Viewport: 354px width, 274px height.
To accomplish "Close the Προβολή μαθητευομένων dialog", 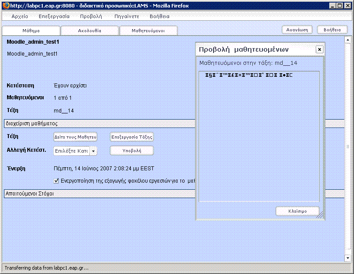I will tap(320, 49).
